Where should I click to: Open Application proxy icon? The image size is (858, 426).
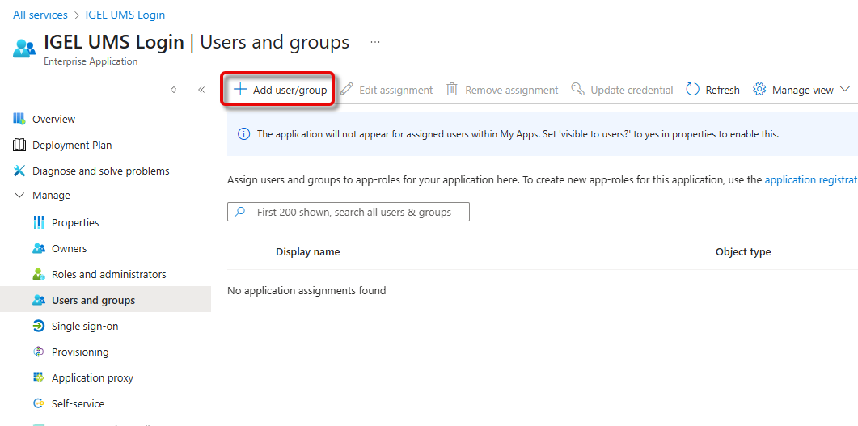click(38, 377)
